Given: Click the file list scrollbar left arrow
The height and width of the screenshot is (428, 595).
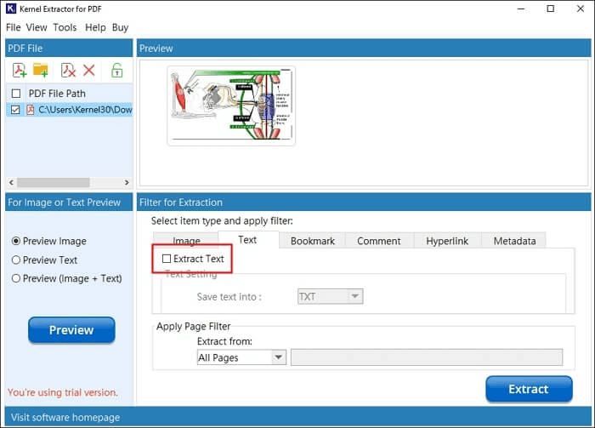Looking at the screenshot, I should pyautogui.click(x=11, y=183).
